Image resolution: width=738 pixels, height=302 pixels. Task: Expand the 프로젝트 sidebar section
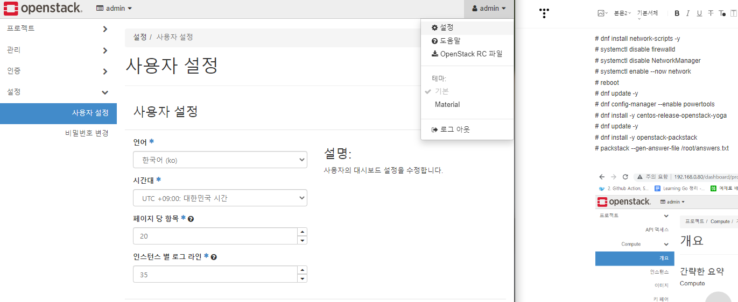coord(58,28)
